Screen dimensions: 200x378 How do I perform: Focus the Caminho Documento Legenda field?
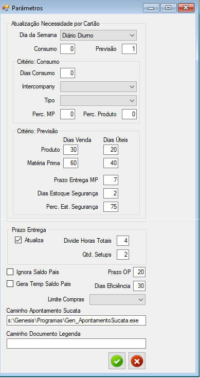click(76, 344)
